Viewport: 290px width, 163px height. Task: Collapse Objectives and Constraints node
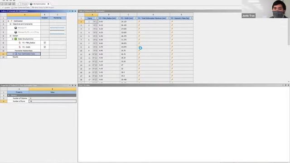10,24
